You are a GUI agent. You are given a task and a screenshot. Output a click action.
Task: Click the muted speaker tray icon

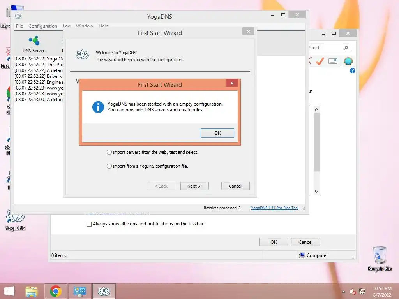pyautogui.click(x=353, y=292)
